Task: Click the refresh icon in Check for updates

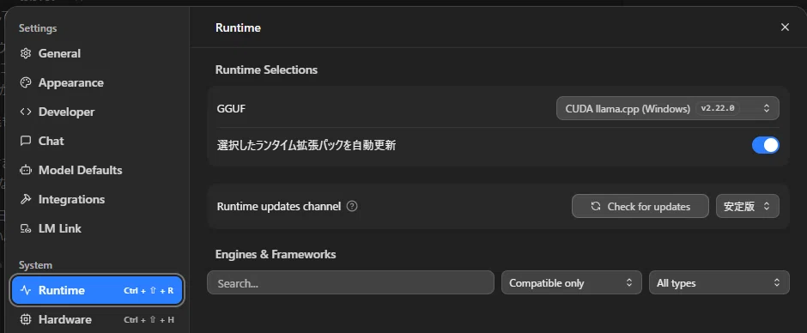Action: point(596,206)
